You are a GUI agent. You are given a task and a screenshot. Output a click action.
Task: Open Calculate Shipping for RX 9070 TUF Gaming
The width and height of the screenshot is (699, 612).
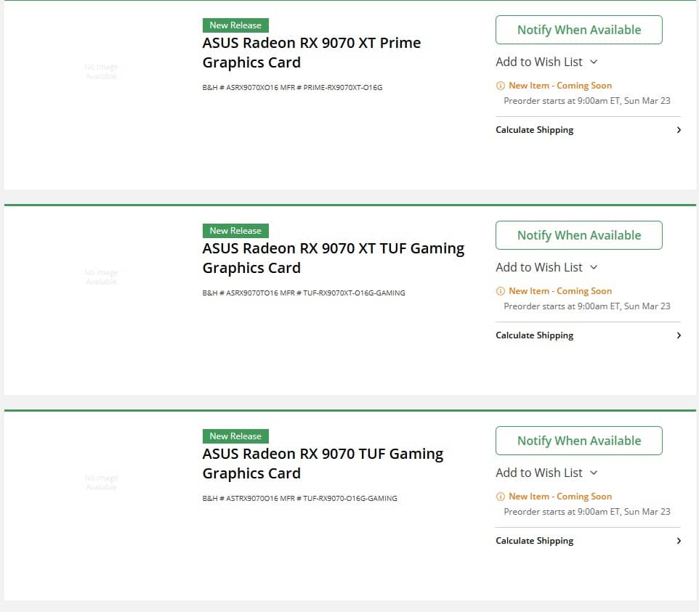click(x=588, y=541)
